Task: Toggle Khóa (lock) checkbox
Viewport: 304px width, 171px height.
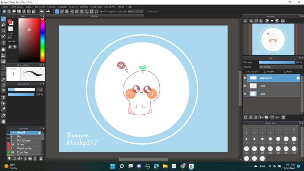Action: [285, 72]
